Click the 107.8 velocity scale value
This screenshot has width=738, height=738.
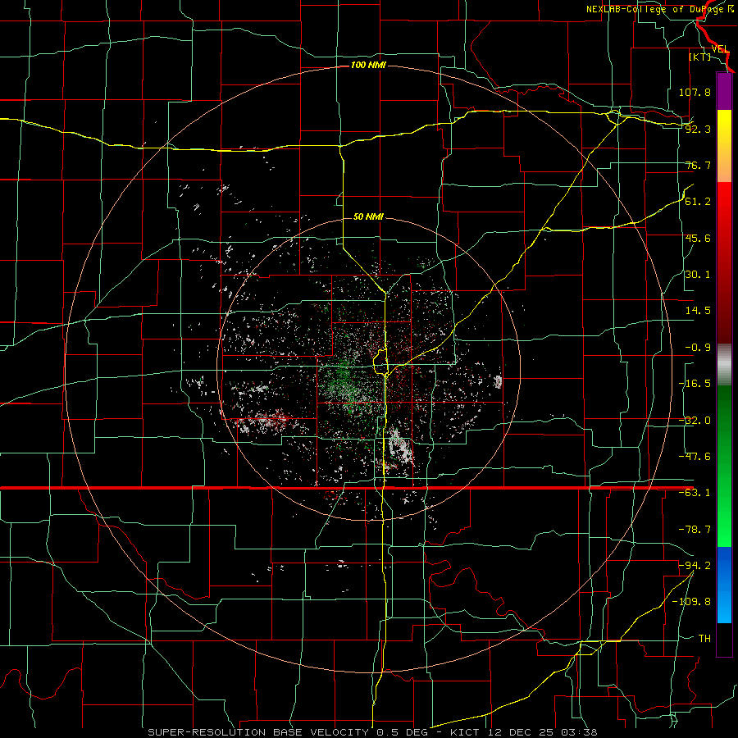coord(695,92)
